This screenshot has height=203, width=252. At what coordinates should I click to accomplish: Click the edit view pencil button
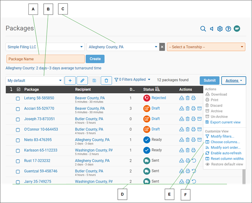(82, 80)
